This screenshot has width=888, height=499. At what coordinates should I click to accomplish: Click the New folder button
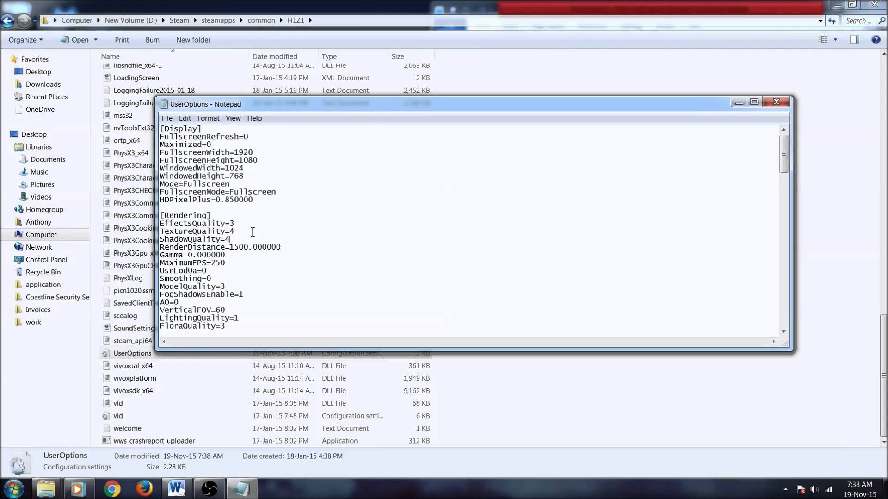(193, 40)
